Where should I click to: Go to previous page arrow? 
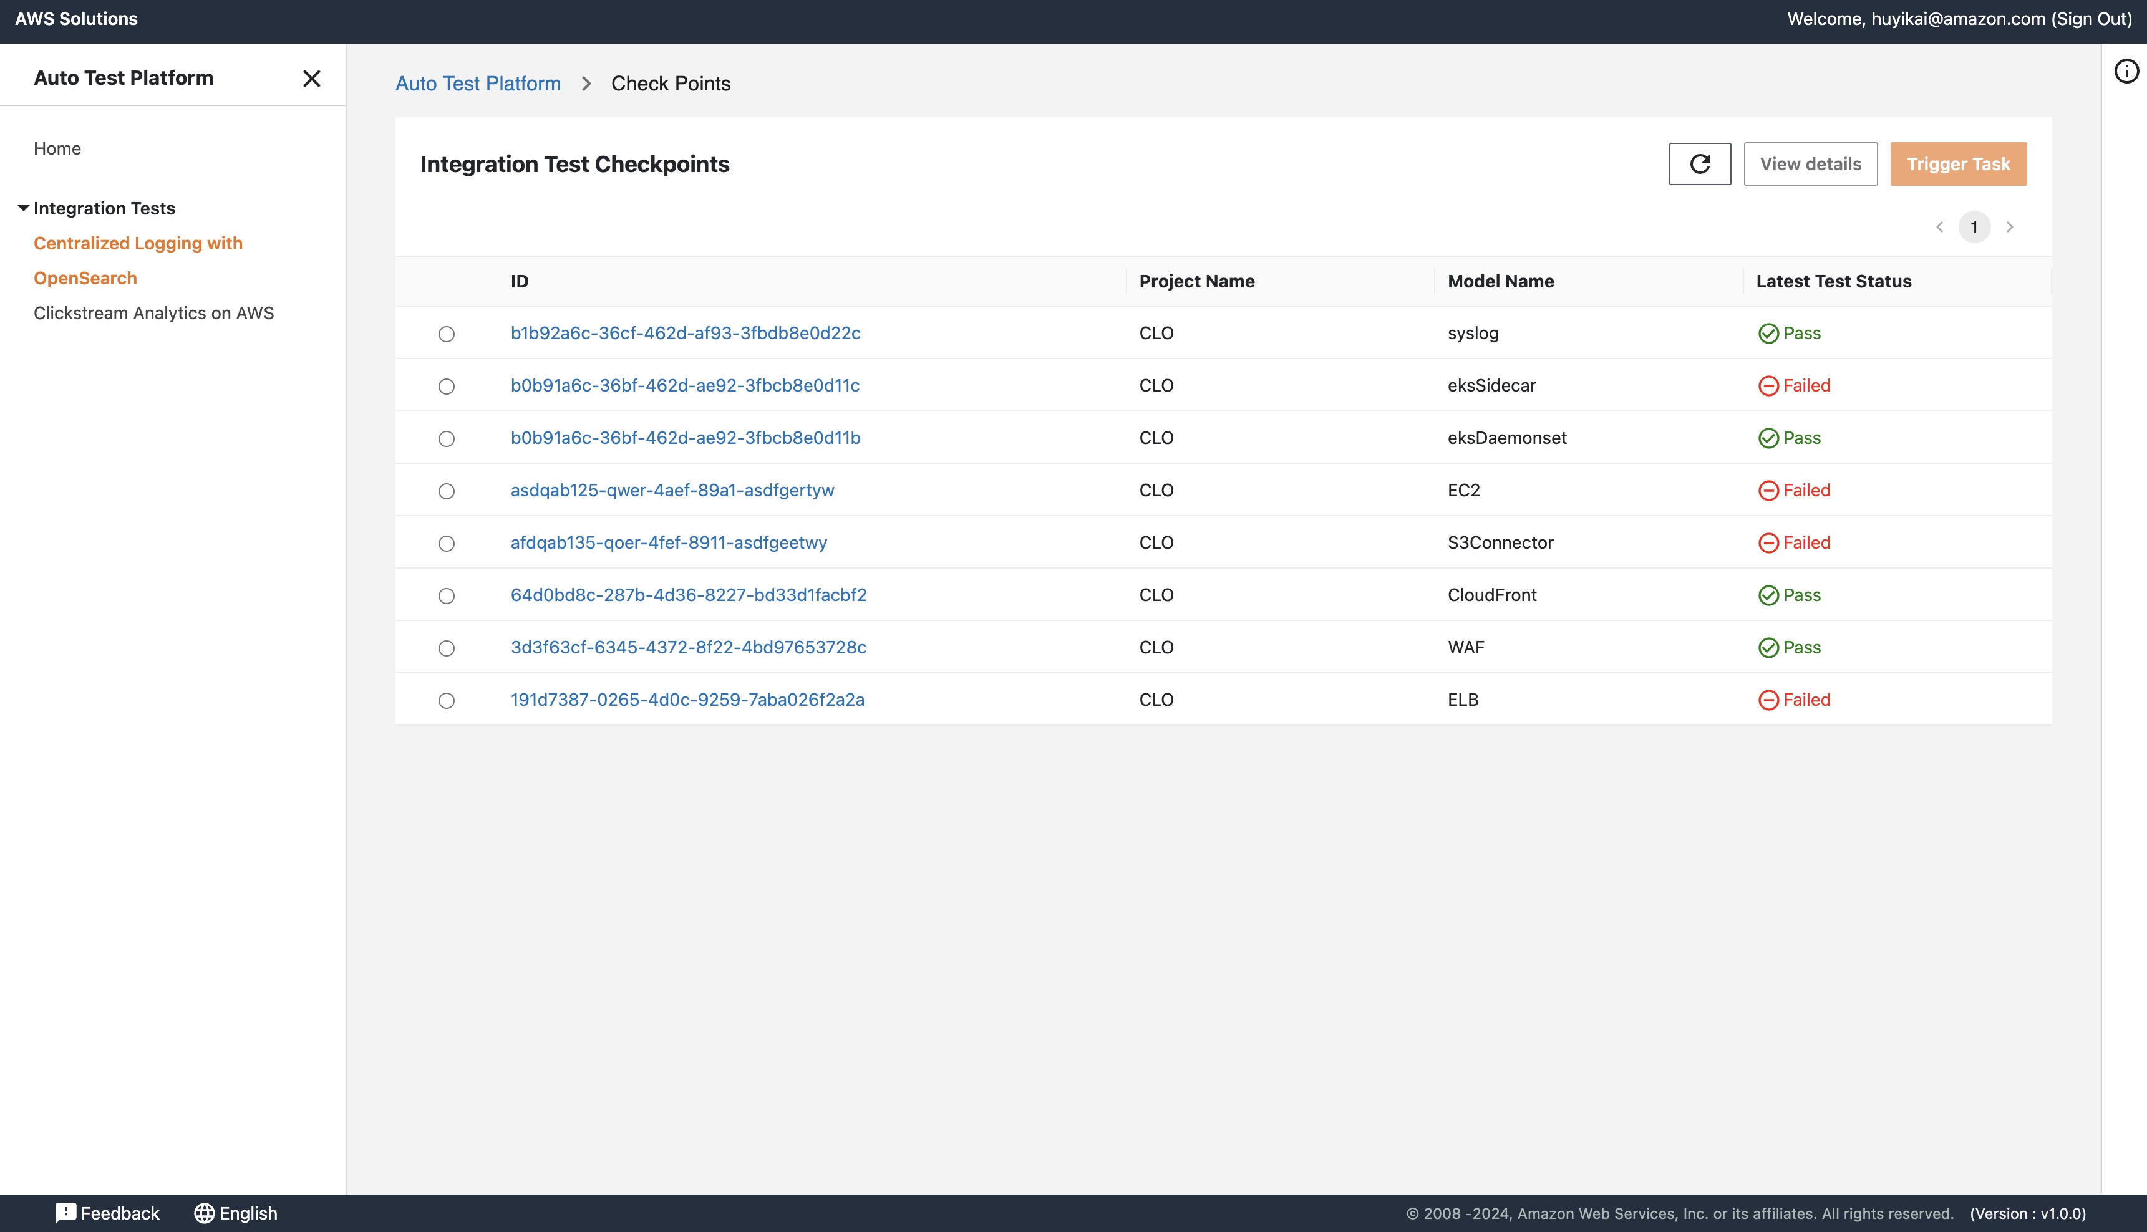point(1940,227)
